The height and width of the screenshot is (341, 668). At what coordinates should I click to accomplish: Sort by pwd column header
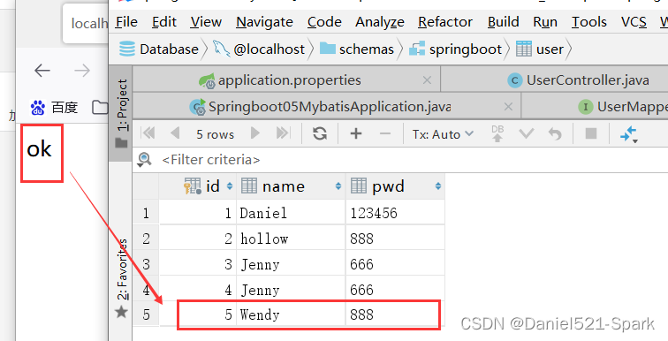[x=395, y=186]
